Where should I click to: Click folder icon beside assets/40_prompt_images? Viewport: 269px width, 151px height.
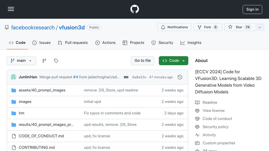pyautogui.click(x=14, y=90)
